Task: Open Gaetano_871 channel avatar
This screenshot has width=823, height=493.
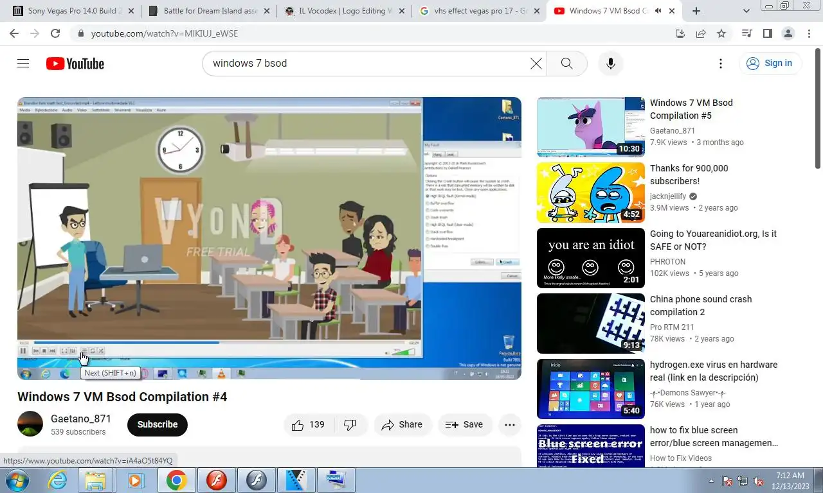Action: [x=30, y=424]
